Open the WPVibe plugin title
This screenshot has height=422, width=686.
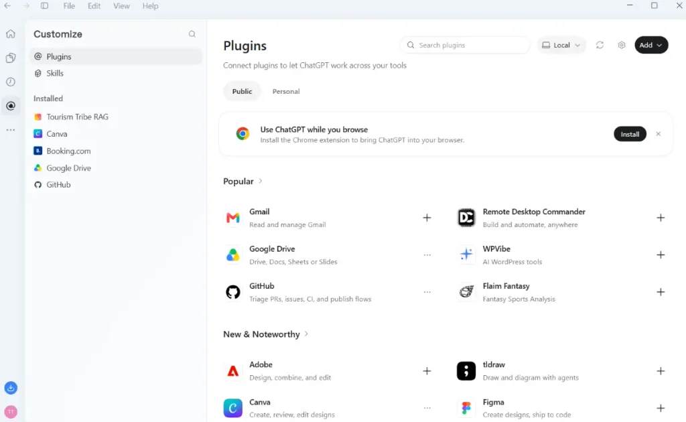[x=496, y=249]
